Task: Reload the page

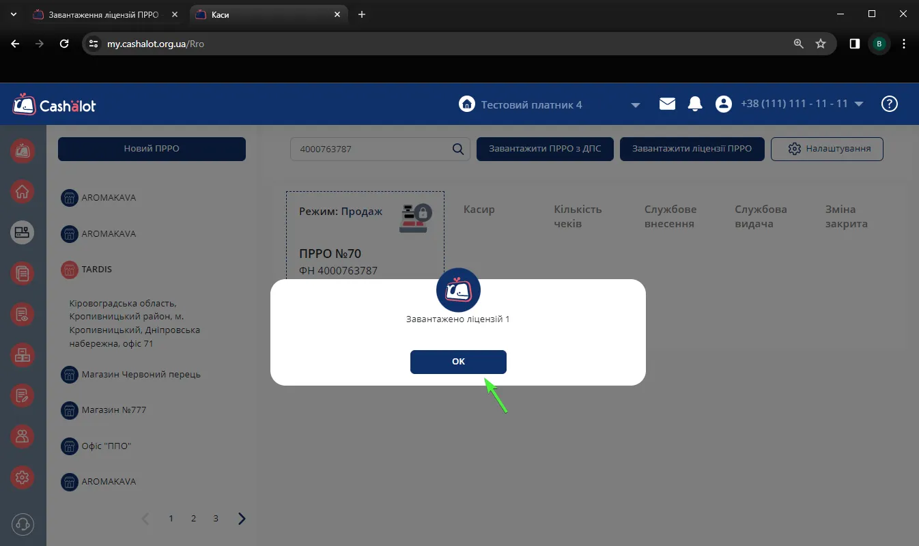Action: pos(64,44)
